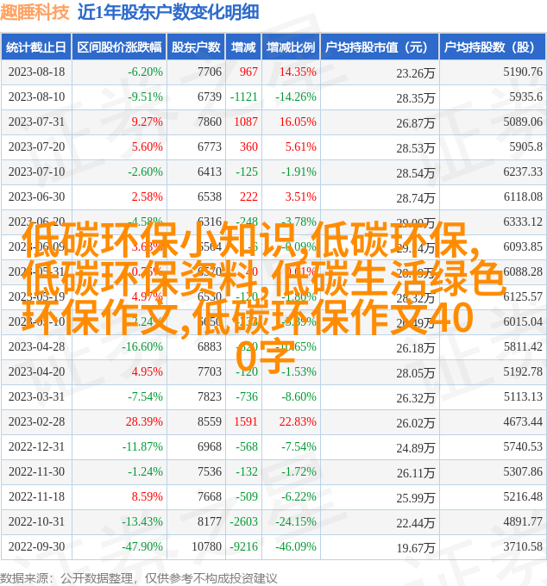Select the 区间股价涨跌幅 column header
Image resolution: width=547 pixels, height=586 pixels.
tap(119, 47)
